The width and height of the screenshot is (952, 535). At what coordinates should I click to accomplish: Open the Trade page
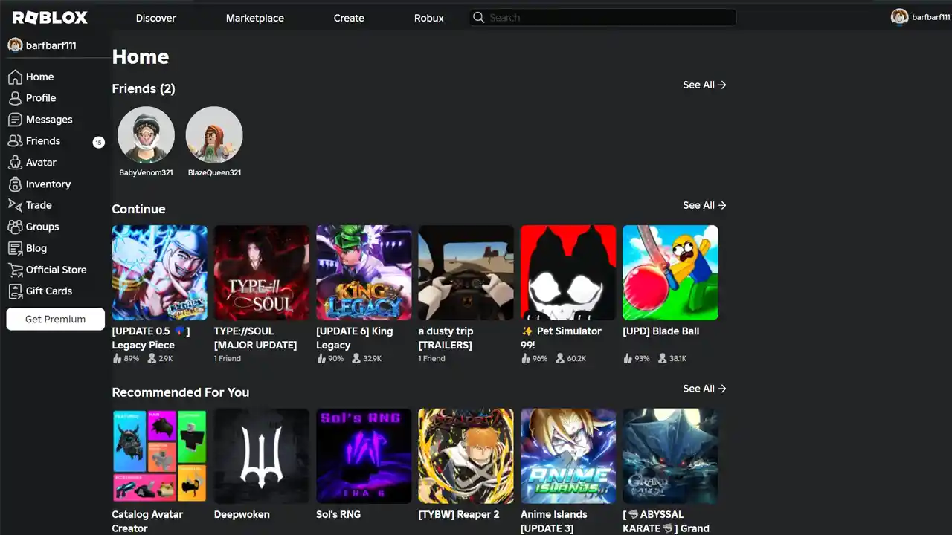click(39, 205)
